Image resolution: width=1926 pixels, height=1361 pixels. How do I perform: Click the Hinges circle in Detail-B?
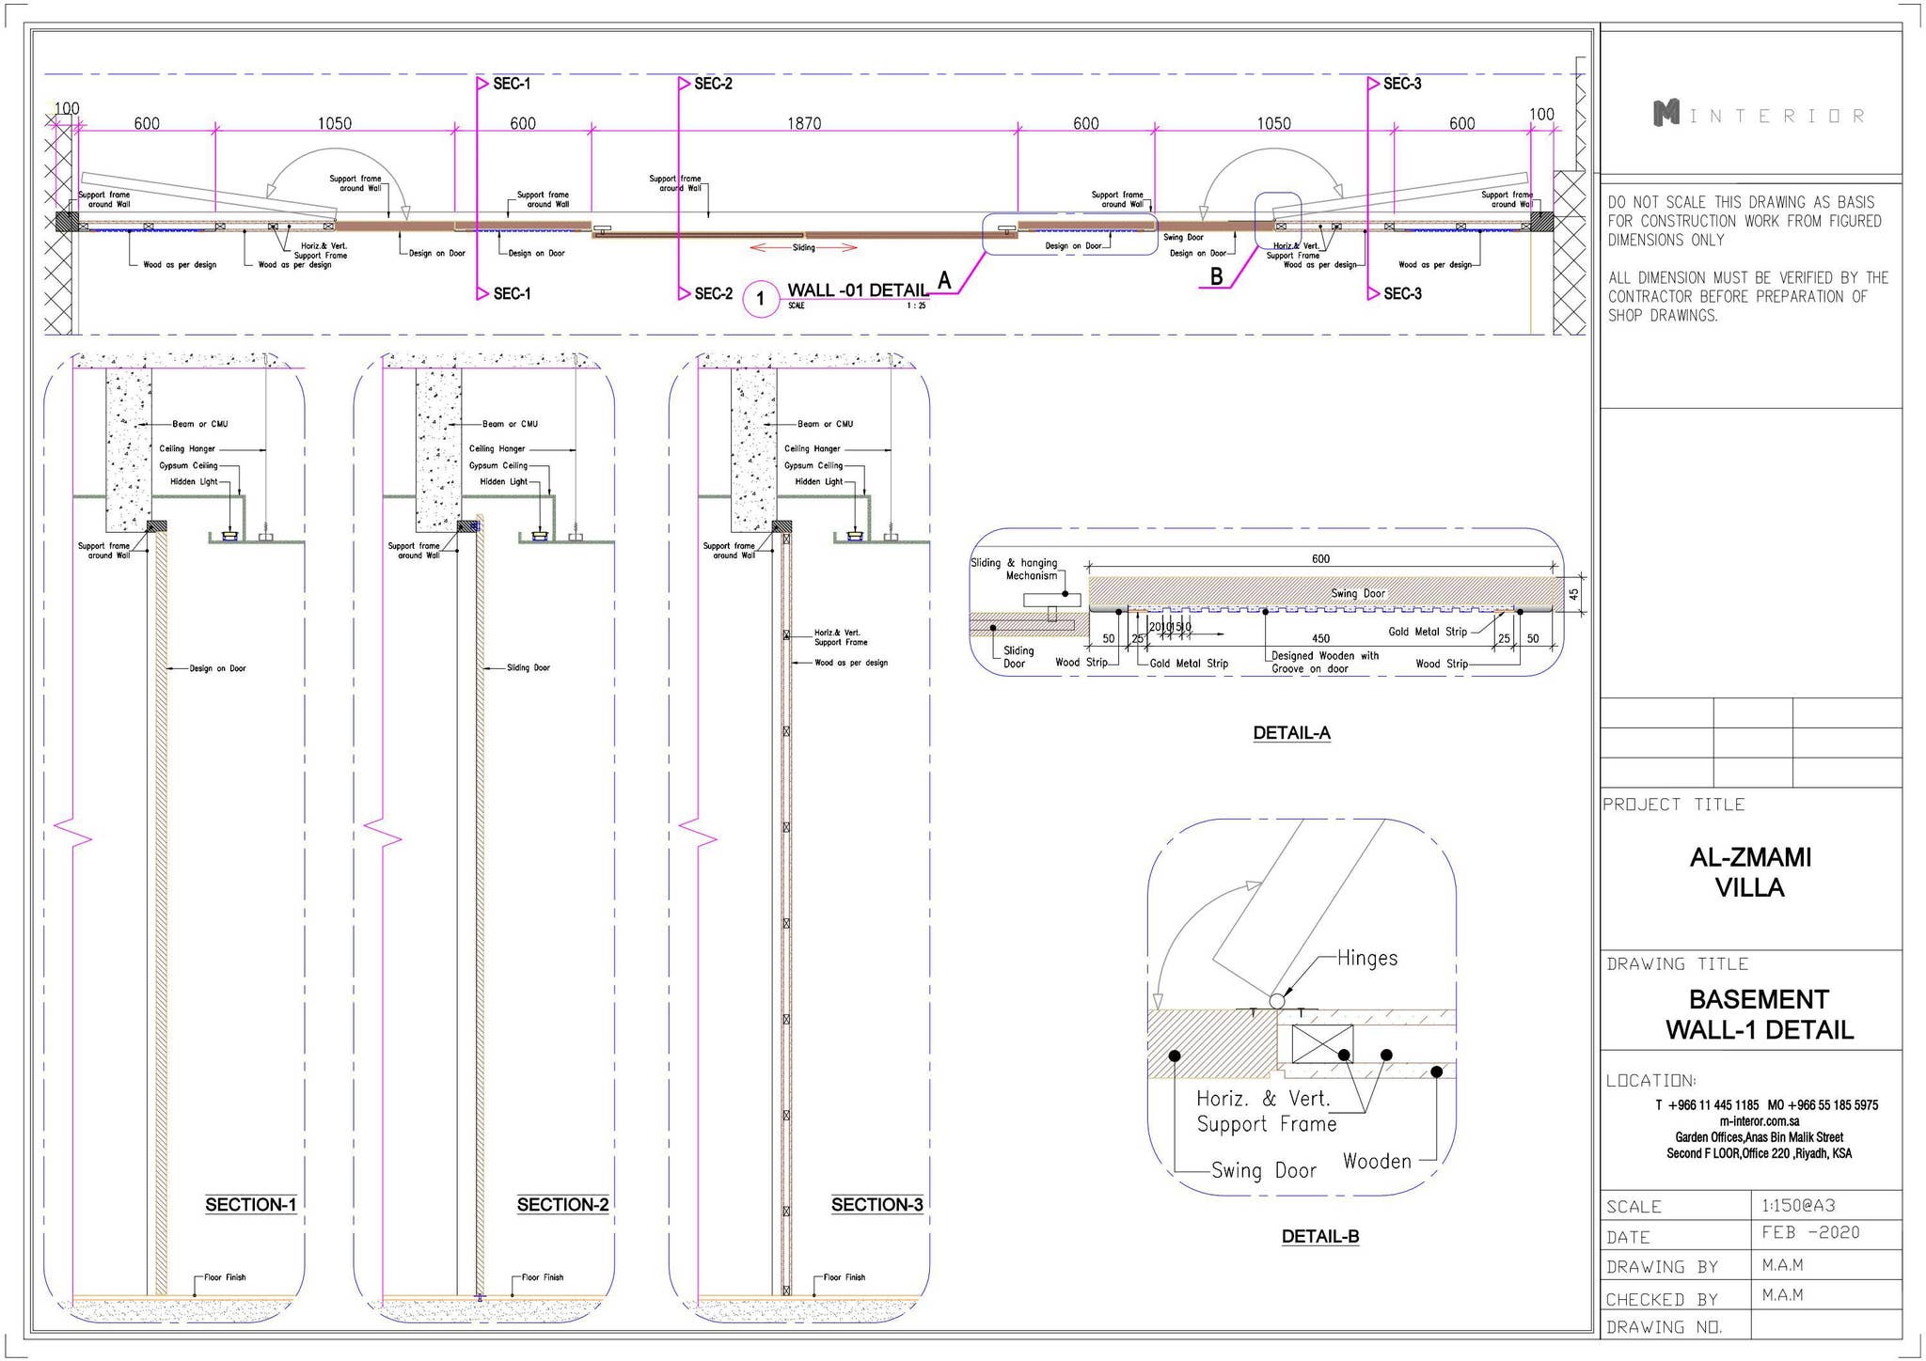tap(1276, 1001)
